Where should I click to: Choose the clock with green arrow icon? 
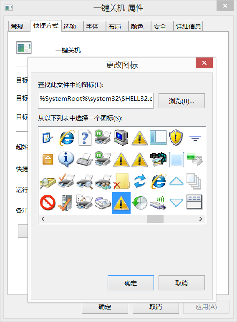139,203
